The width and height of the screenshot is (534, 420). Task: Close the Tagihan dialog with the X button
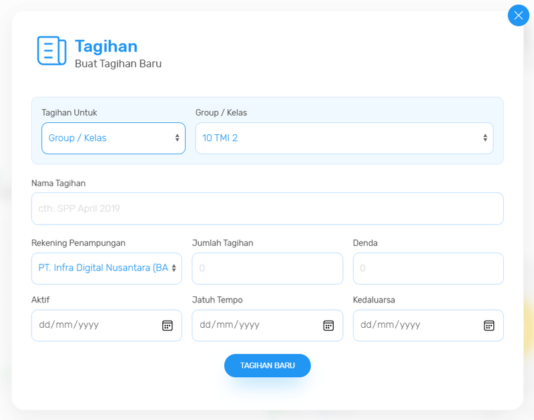519,15
